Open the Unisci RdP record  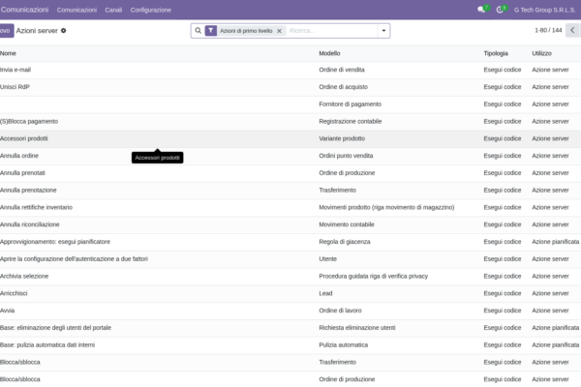click(x=15, y=87)
